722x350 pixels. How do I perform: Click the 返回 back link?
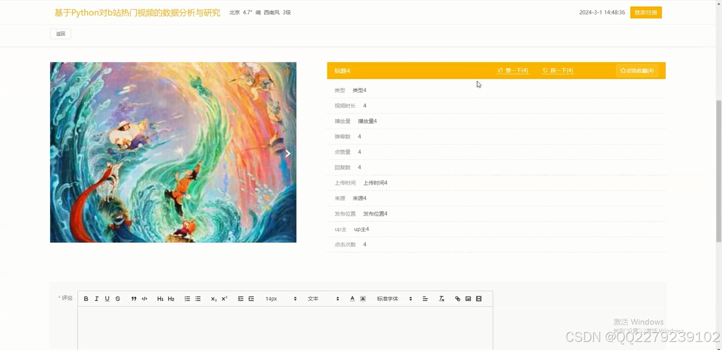60,33
